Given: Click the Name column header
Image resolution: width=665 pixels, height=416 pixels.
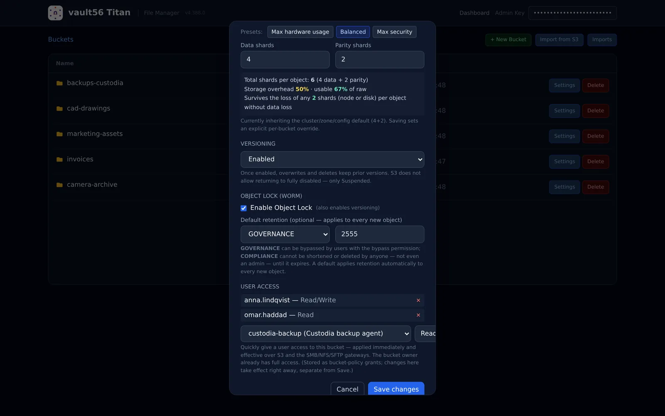Looking at the screenshot, I should click(65, 63).
